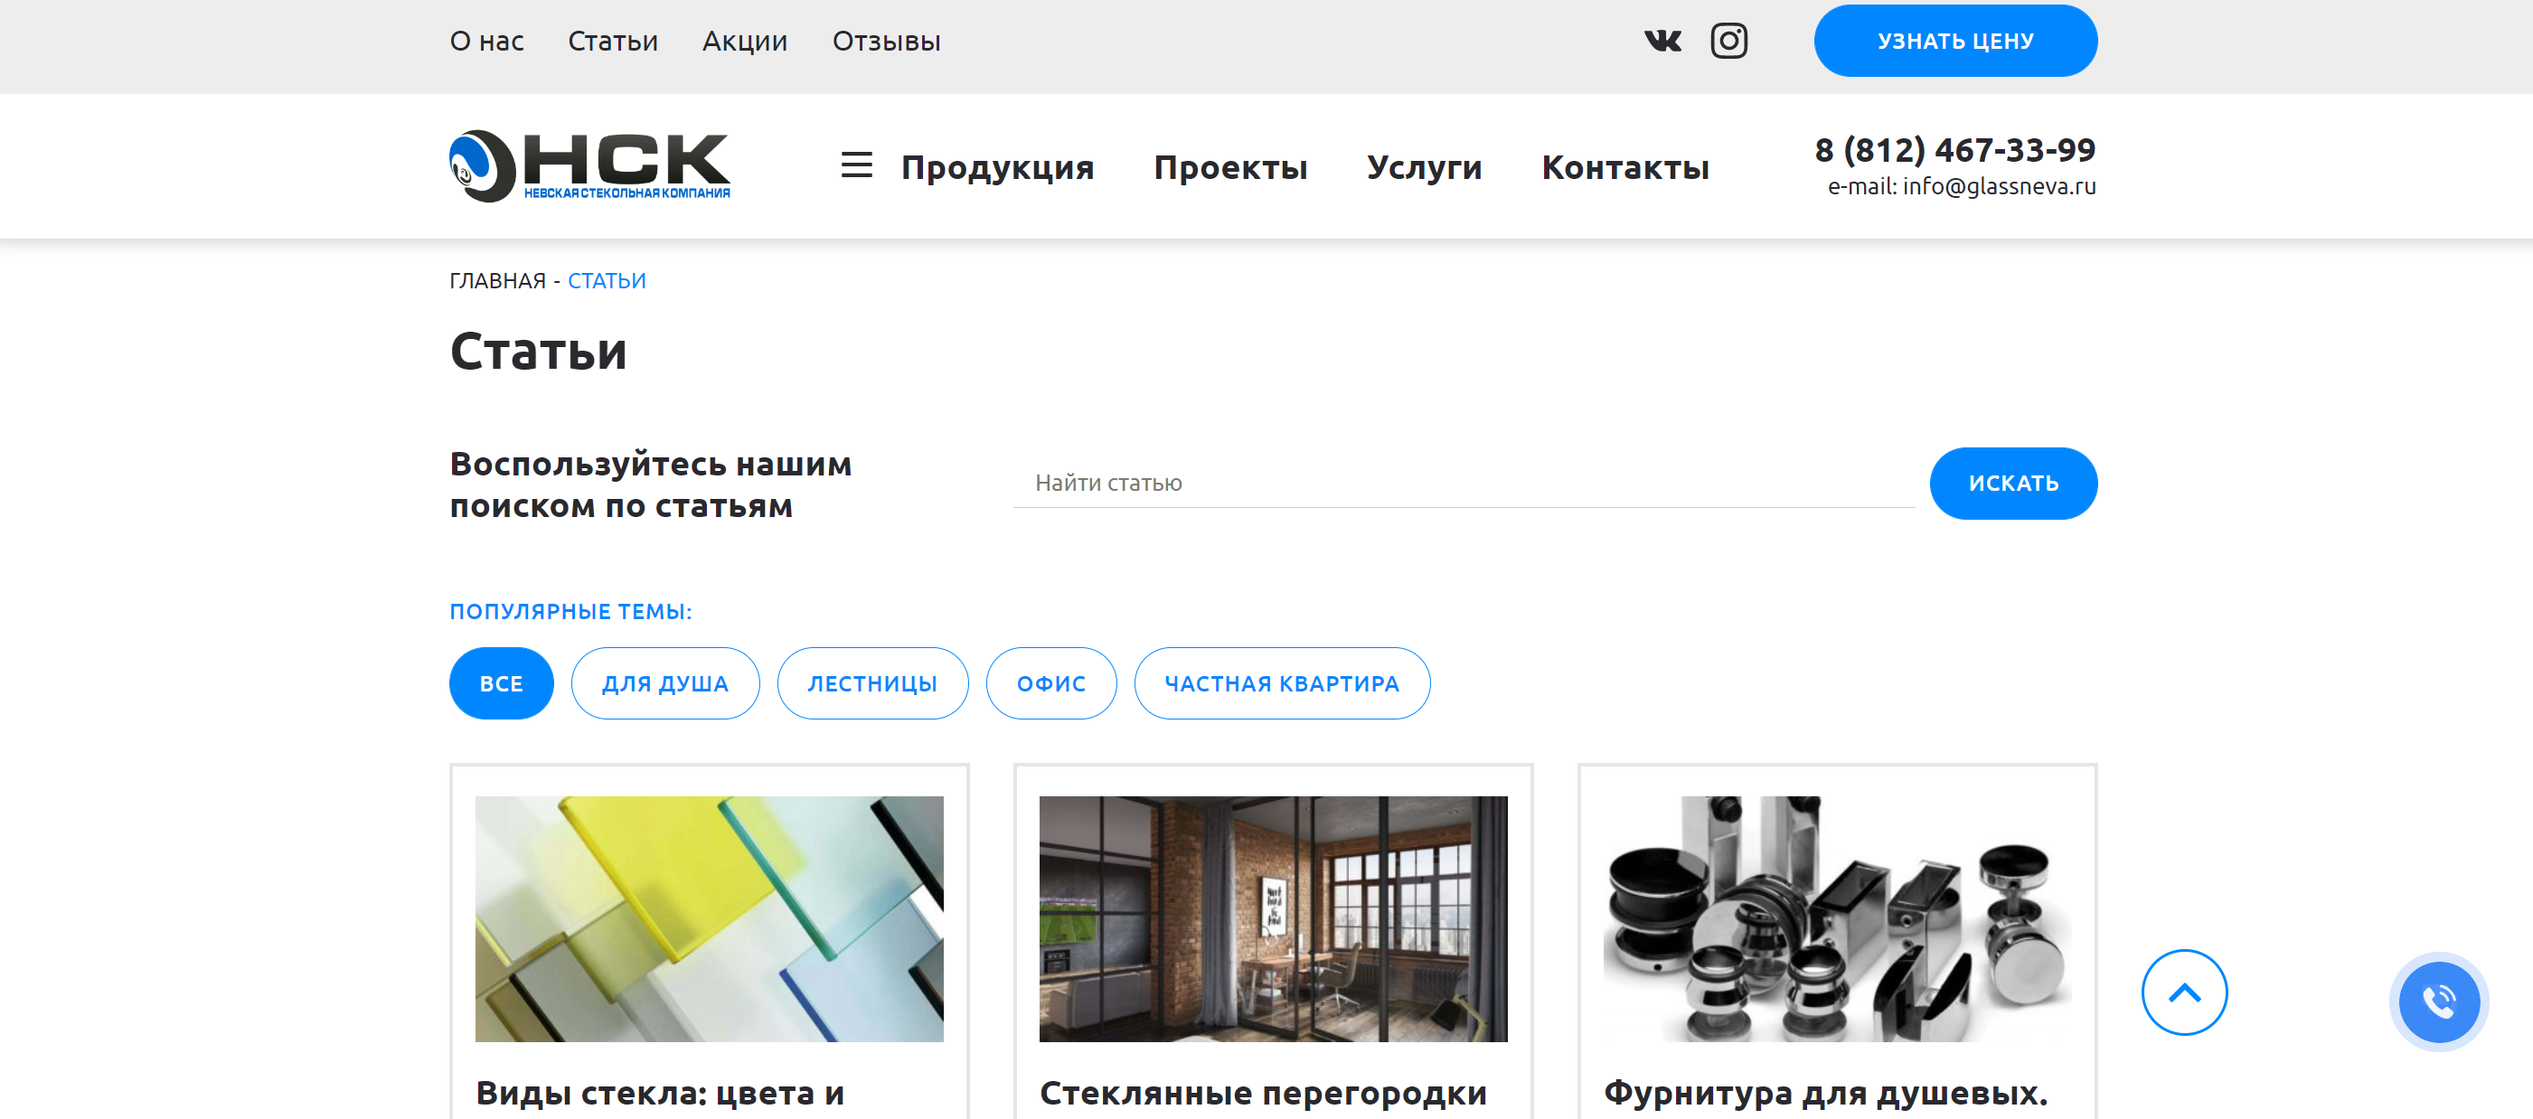This screenshot has height=1119, width=2533.
Task: Choose the ОФИС topic filter
Action: pyautogui.click(x=1051, y=683)
